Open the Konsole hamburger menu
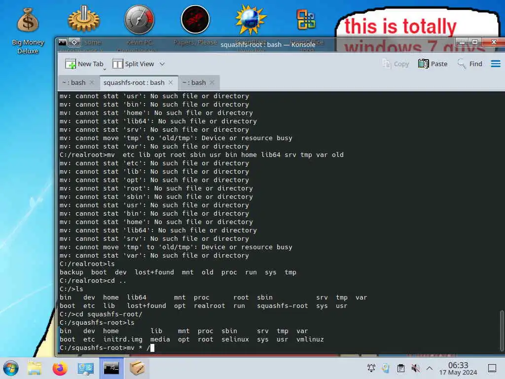The width and height of the screenshot is (505, 379). pos(495,64)
